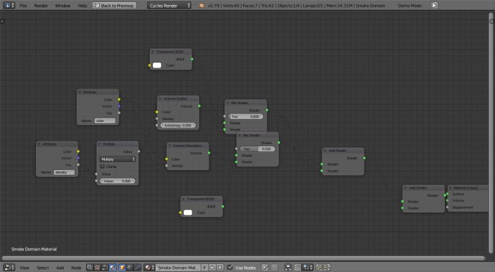This screenshot has height=272, width=495.
Task: Select the material sphere node tree icon
Action: click(113, 268)
